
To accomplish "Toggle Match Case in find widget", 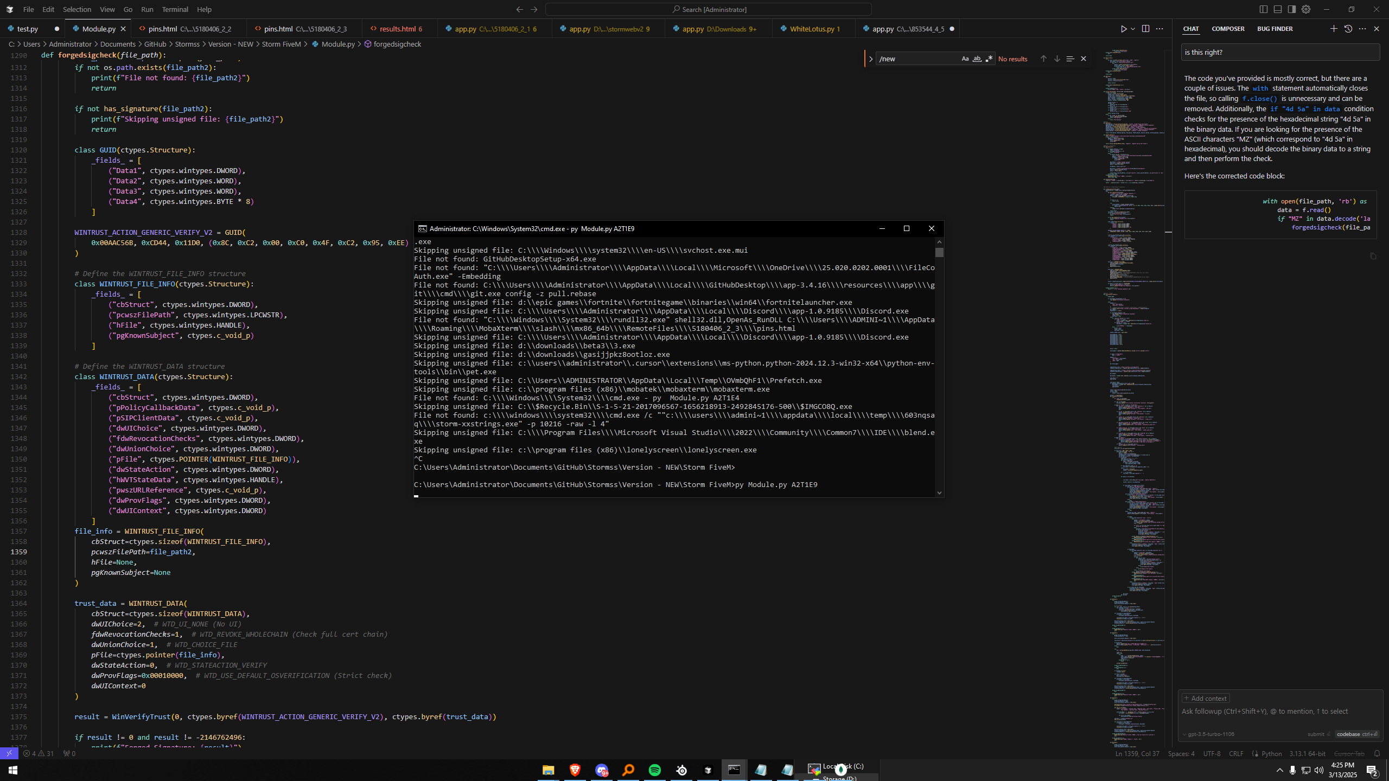I will (x=965, y=59).
